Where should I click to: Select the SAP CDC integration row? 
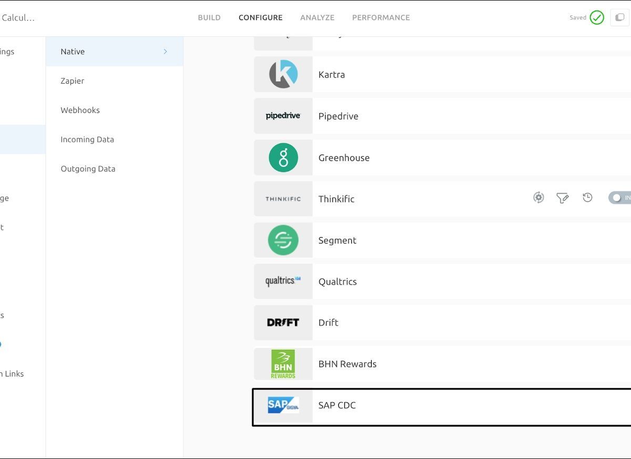point(442,406)
